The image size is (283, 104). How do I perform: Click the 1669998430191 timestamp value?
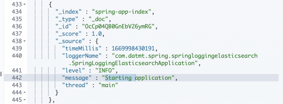pos(133,48)
